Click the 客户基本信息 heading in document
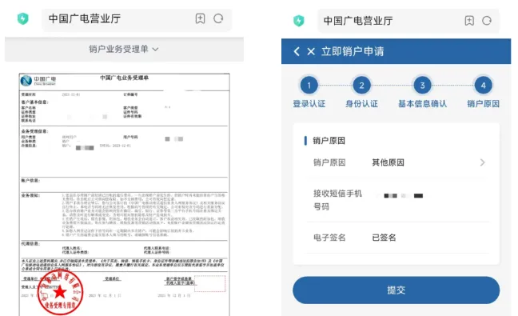This screenshot has width=518, height=316. tap(35, 102)
